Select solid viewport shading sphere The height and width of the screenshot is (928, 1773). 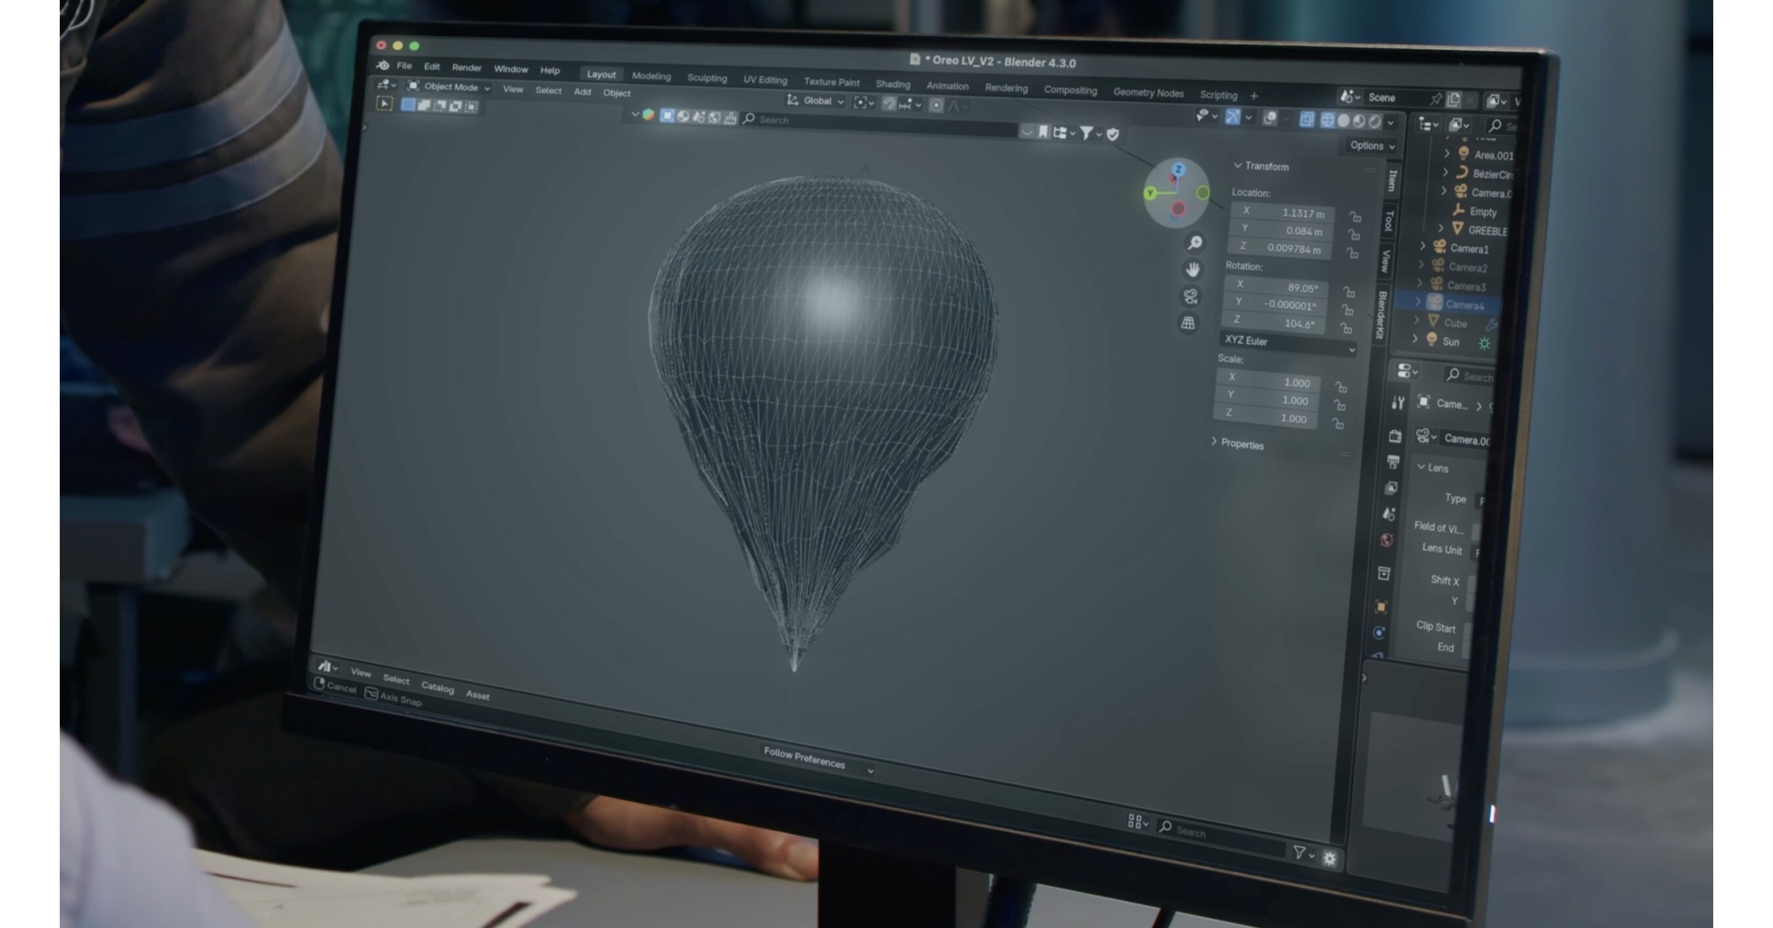[1343, 121]
